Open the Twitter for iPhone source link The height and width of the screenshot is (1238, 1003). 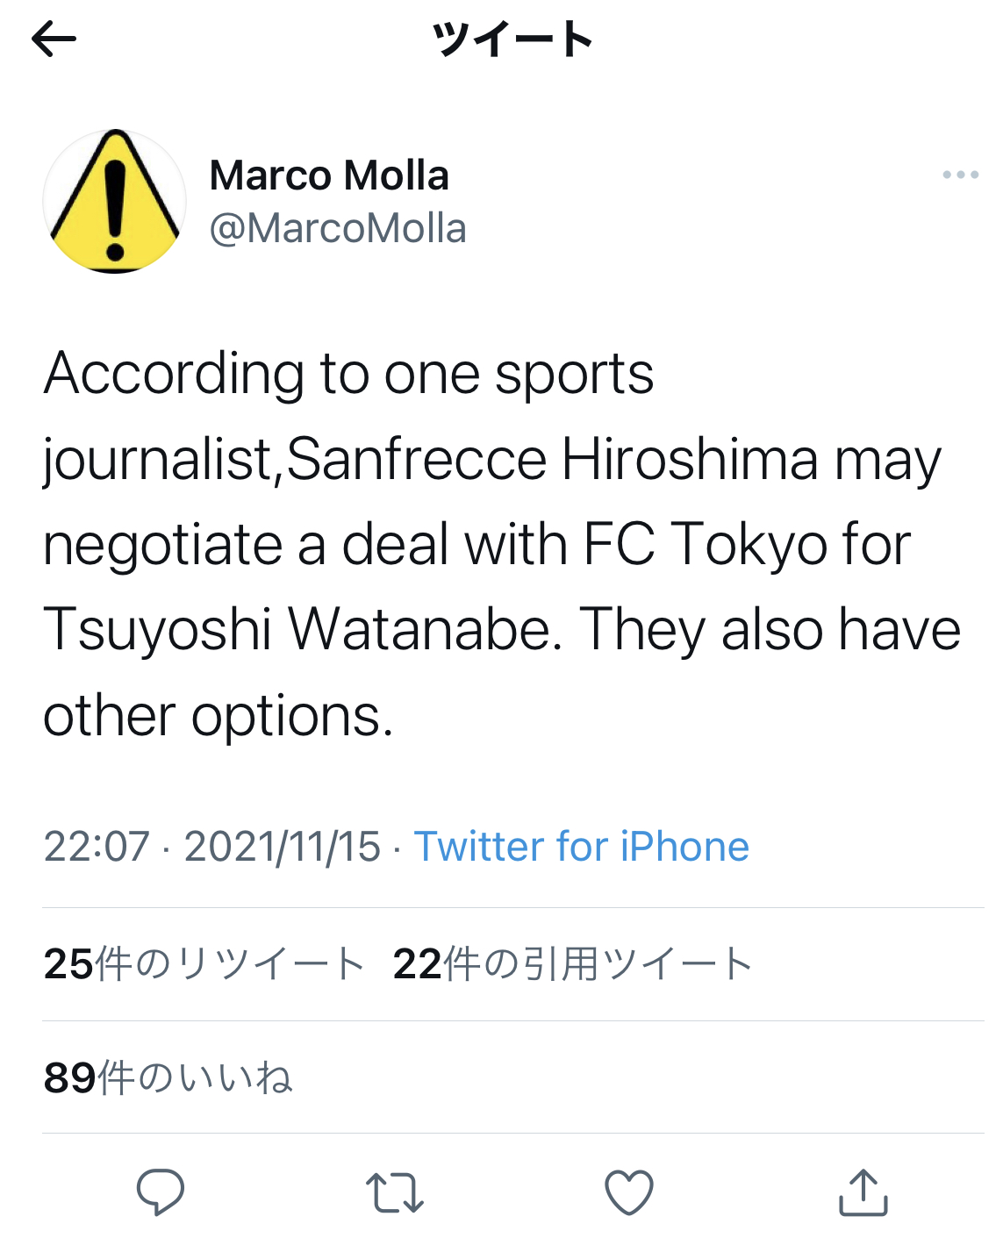[x=582, y=847]
